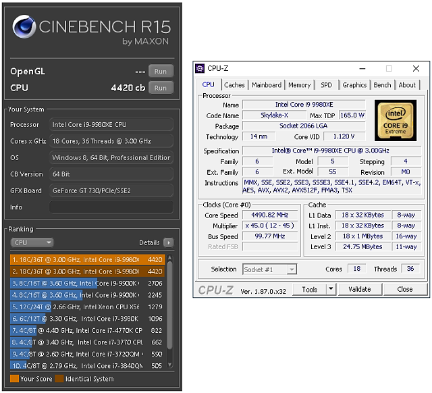
Task: Select ranking row 1 i9-9980X score 4420
Action: pyautogui.click(x=88, y=259)
